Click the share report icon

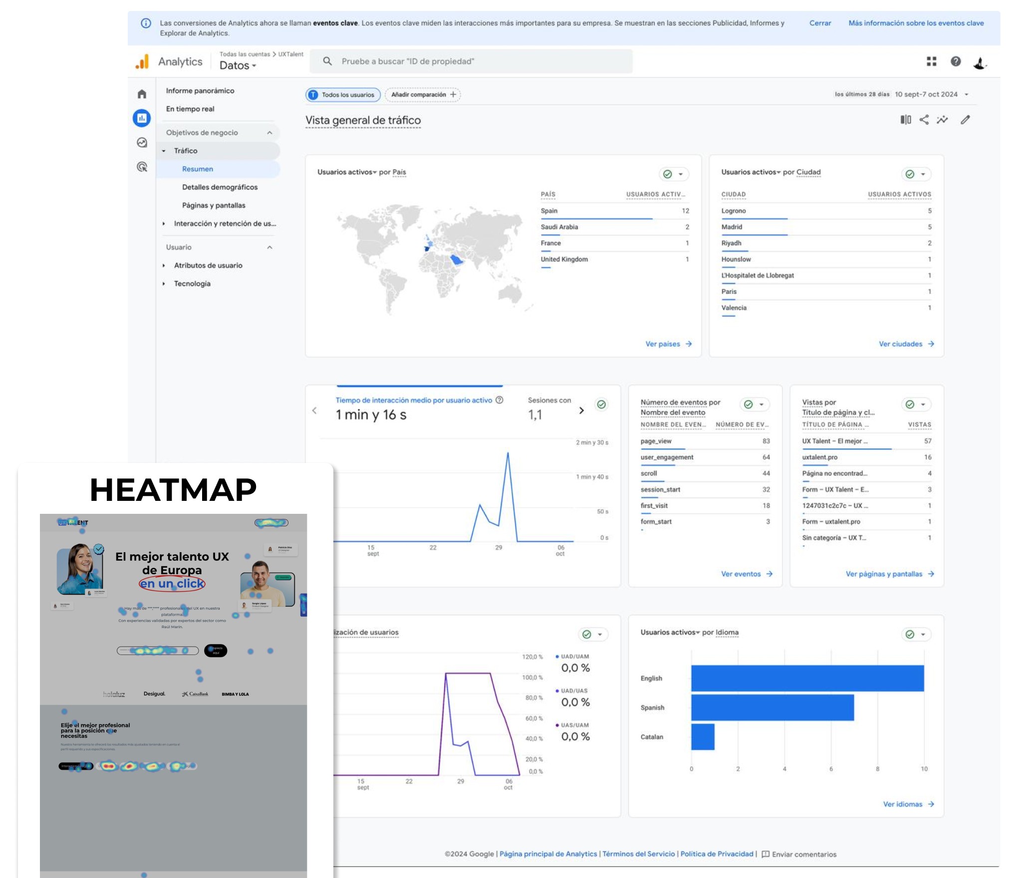point(924,120)
